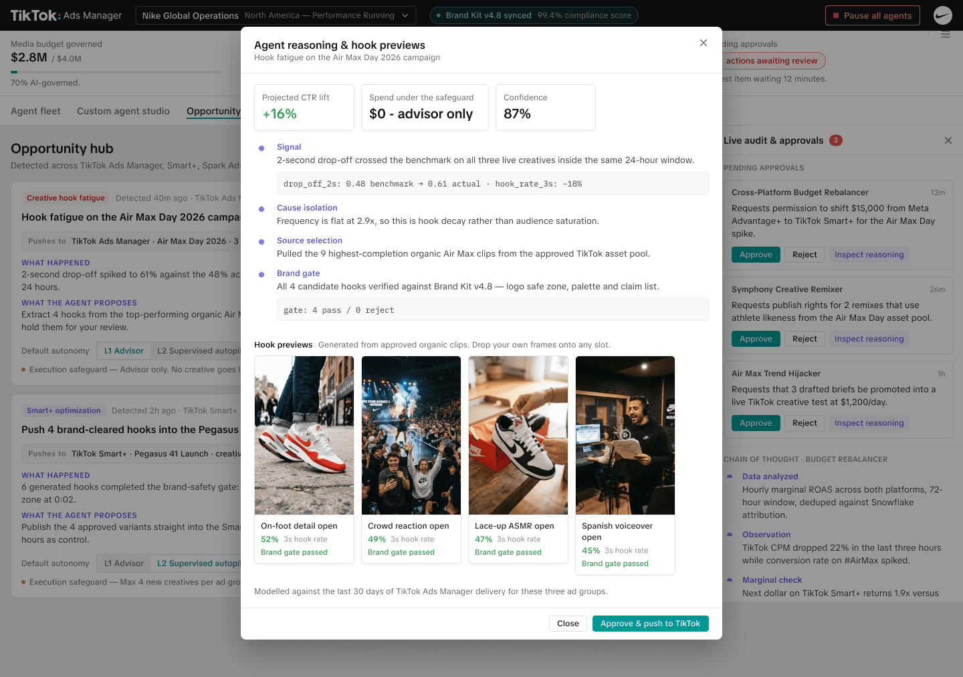Inspect reasoning for Symphony Creative Remixer

tap(869, 339)
